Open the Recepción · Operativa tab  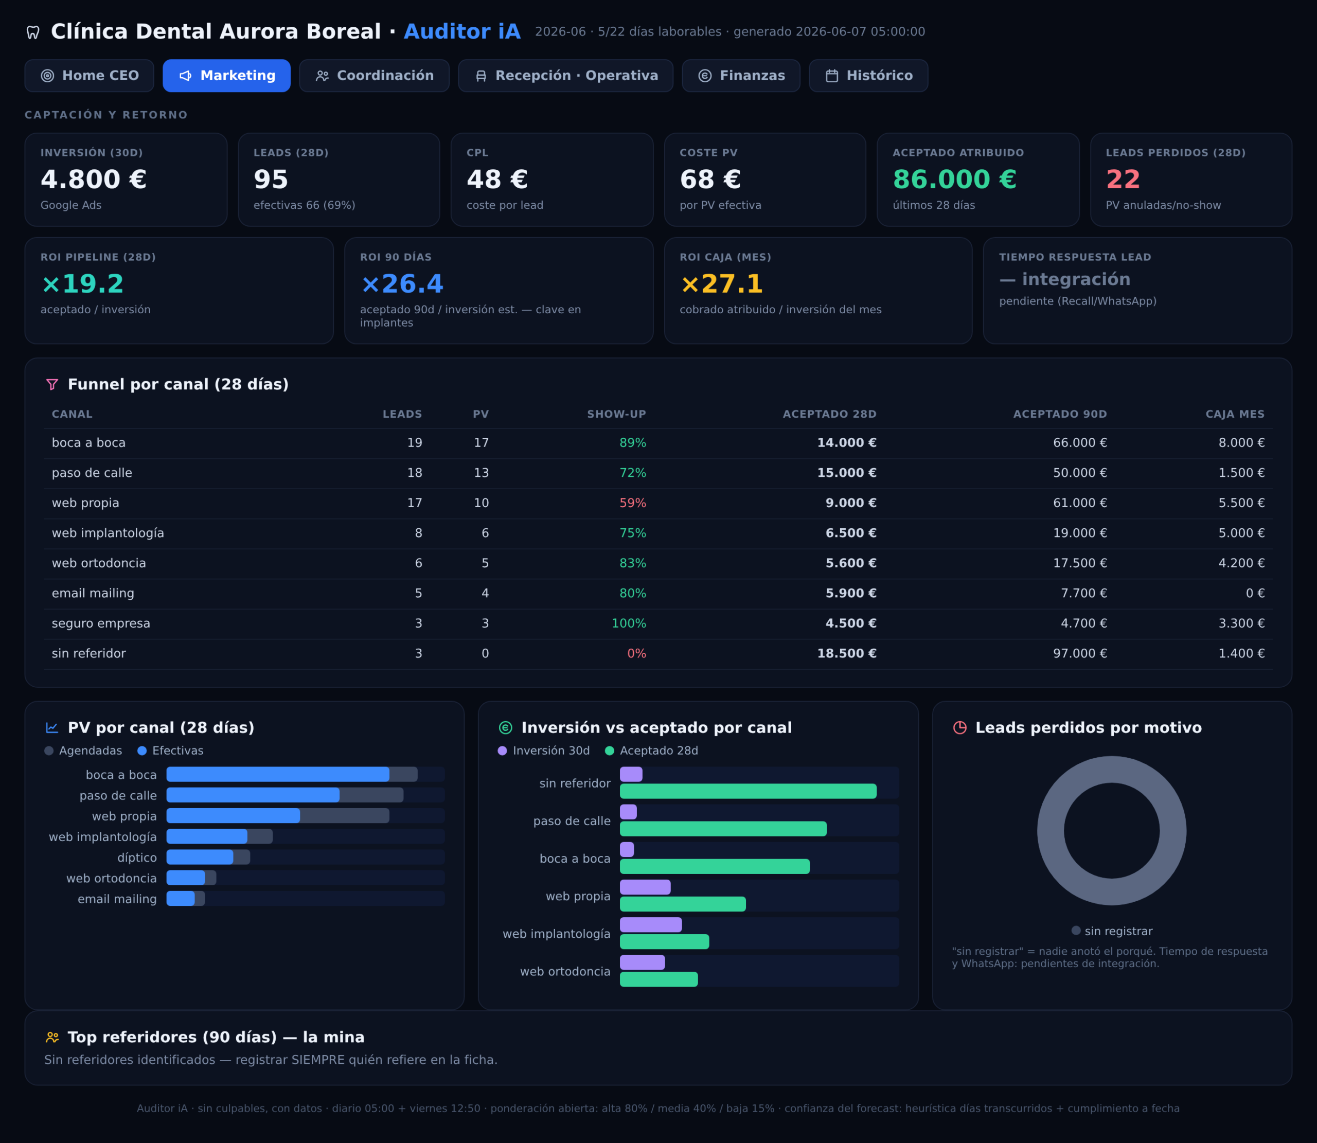point(566,76)
